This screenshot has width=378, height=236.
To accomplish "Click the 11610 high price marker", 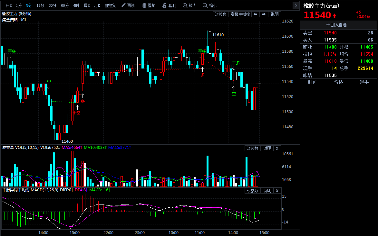I will click(x=218, y=35).
